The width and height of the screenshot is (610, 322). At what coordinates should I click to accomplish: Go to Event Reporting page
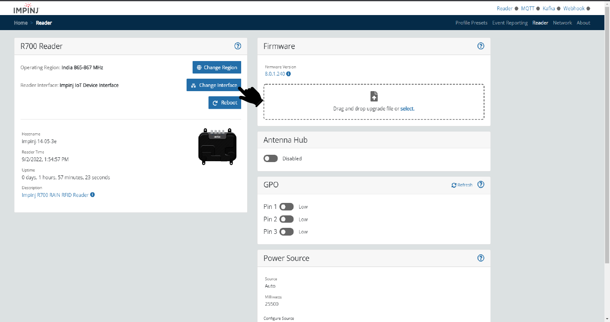coord(510,23)
